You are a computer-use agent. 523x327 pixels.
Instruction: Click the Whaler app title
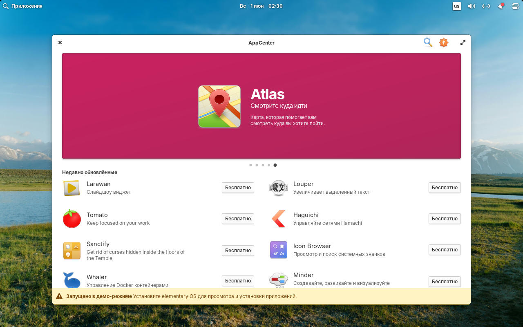pos(97,277)
